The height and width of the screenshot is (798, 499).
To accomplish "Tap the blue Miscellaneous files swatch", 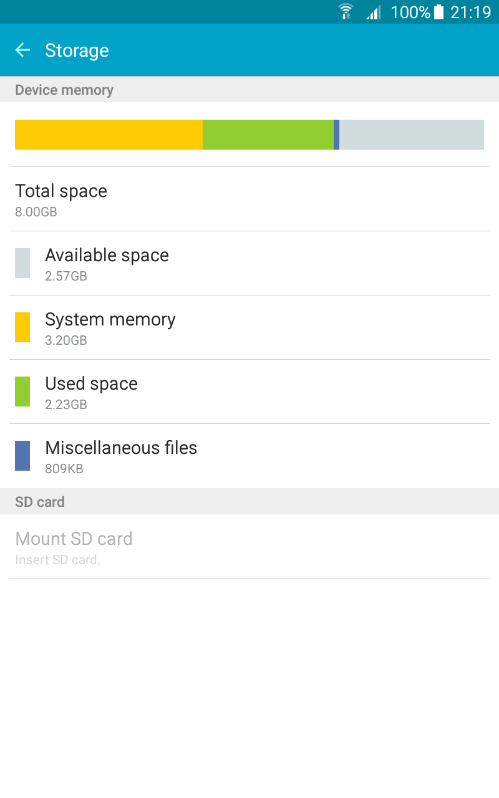I will tap(22, 456).
